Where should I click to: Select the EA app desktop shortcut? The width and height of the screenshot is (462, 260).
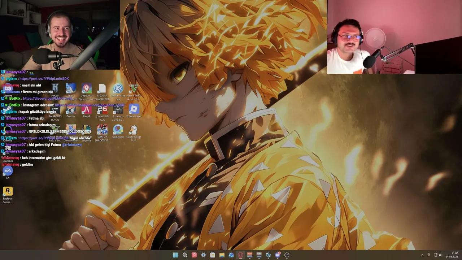8,172
